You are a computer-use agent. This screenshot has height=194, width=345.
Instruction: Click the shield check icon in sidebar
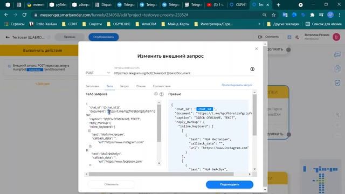coord(337,83)
